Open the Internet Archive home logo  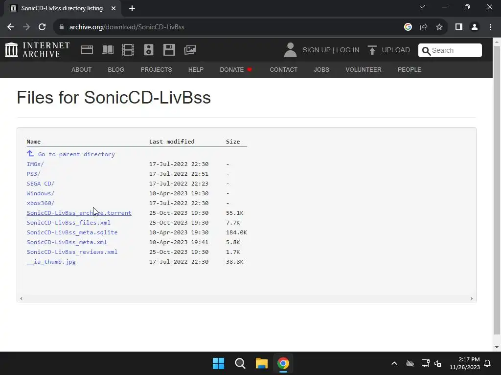point(37,50)
